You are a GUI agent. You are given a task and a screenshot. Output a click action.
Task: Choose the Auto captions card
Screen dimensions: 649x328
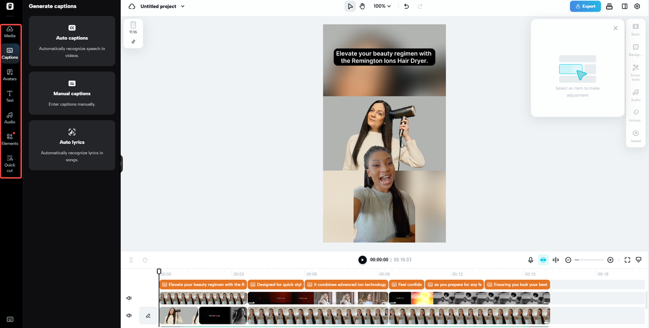point(72,41)
